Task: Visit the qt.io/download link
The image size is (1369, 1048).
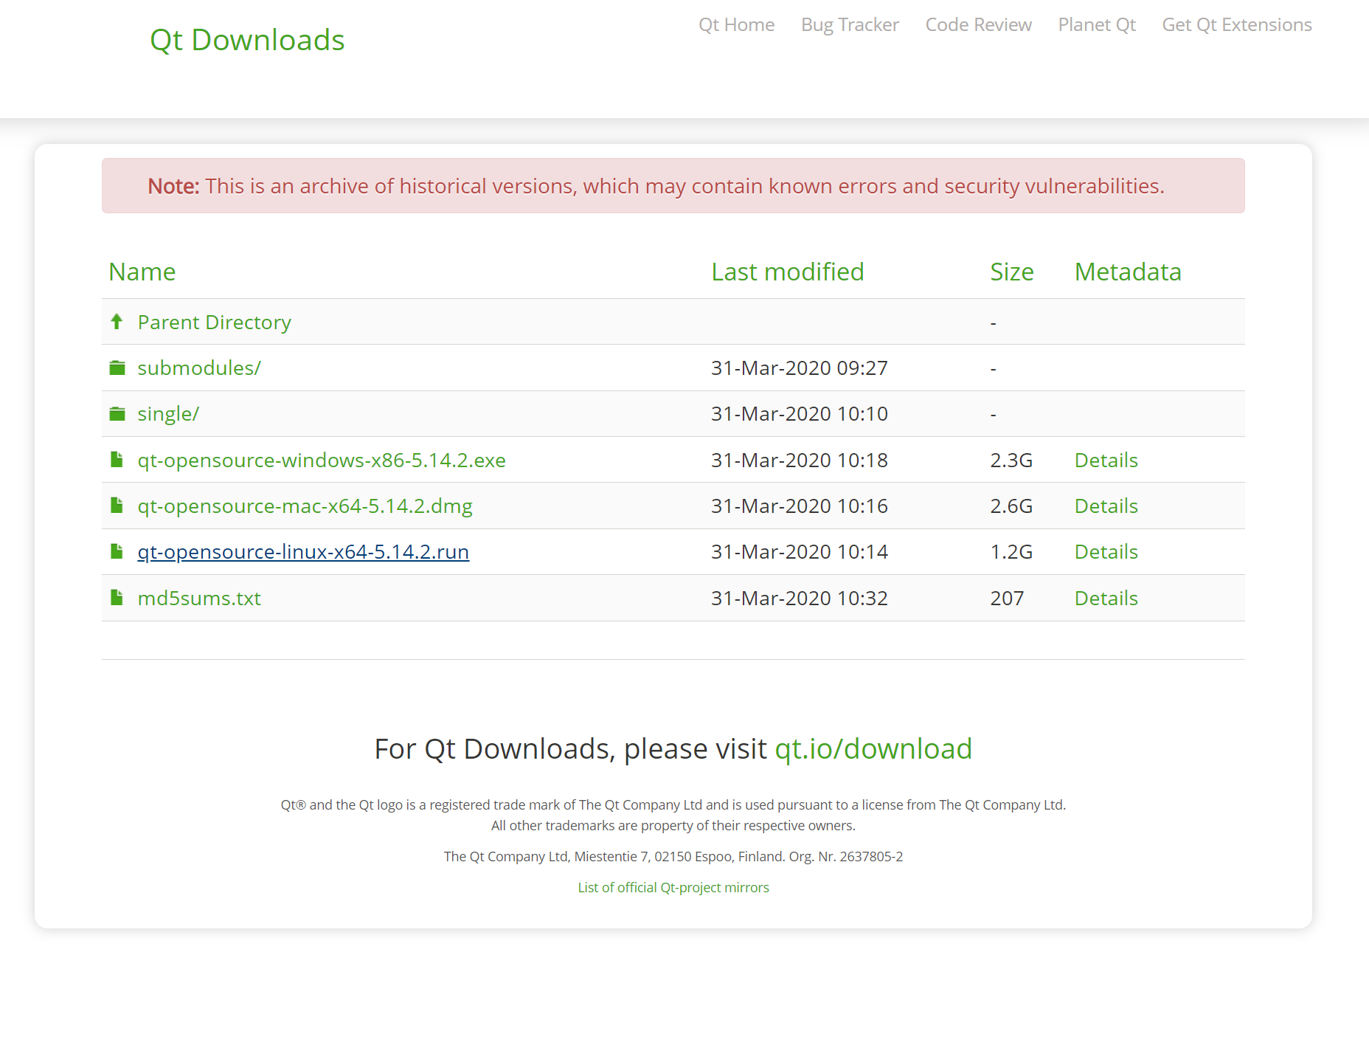Action: (873, 749)
